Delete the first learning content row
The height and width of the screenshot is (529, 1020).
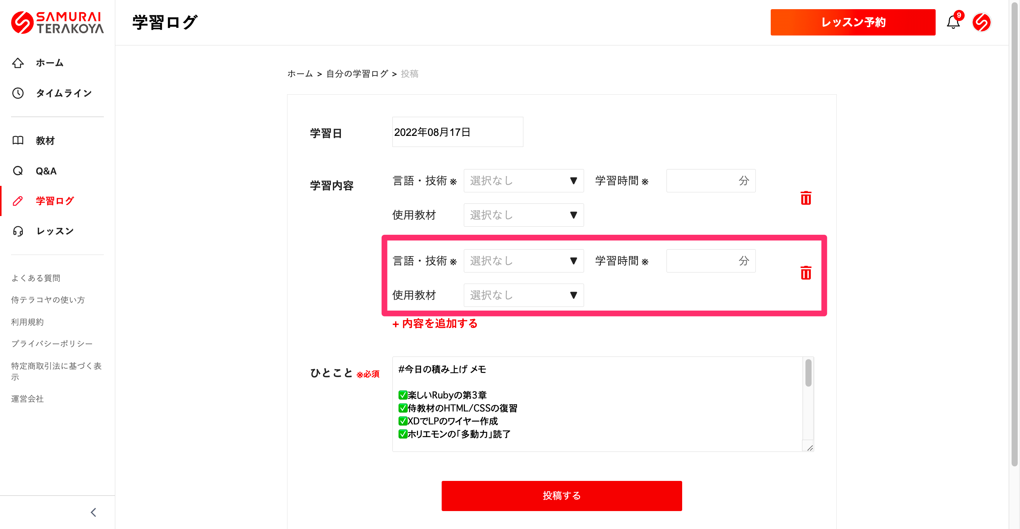[x=805, y=198]
